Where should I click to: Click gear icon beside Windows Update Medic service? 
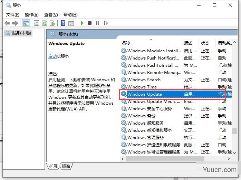pyautogui.click(x=124, y=101)
